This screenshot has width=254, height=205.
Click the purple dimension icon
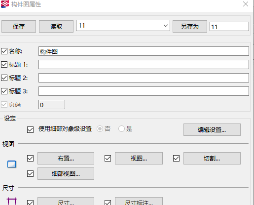click(x=12, y=201)
